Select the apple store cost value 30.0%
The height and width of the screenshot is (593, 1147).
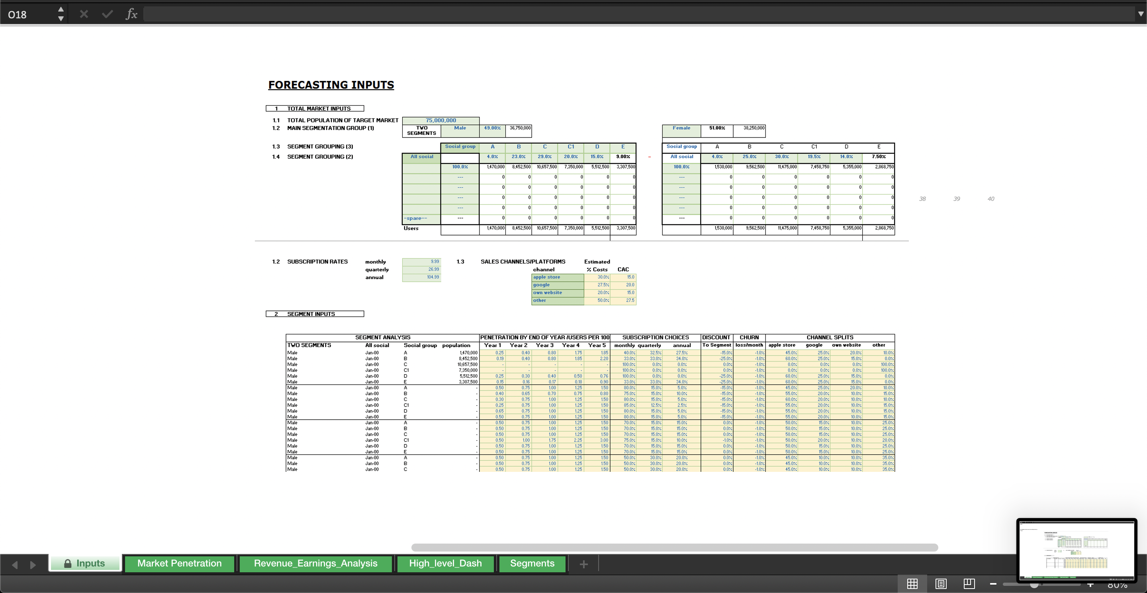[597, 277]
